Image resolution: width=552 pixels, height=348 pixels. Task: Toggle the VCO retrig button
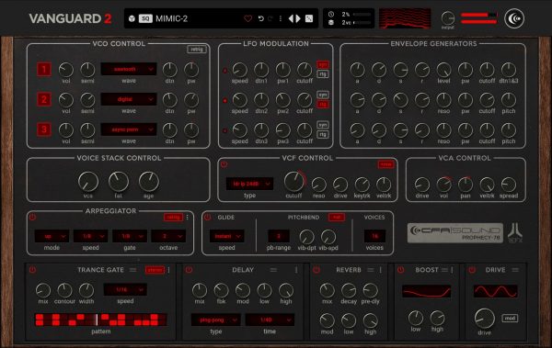[197, 50]
